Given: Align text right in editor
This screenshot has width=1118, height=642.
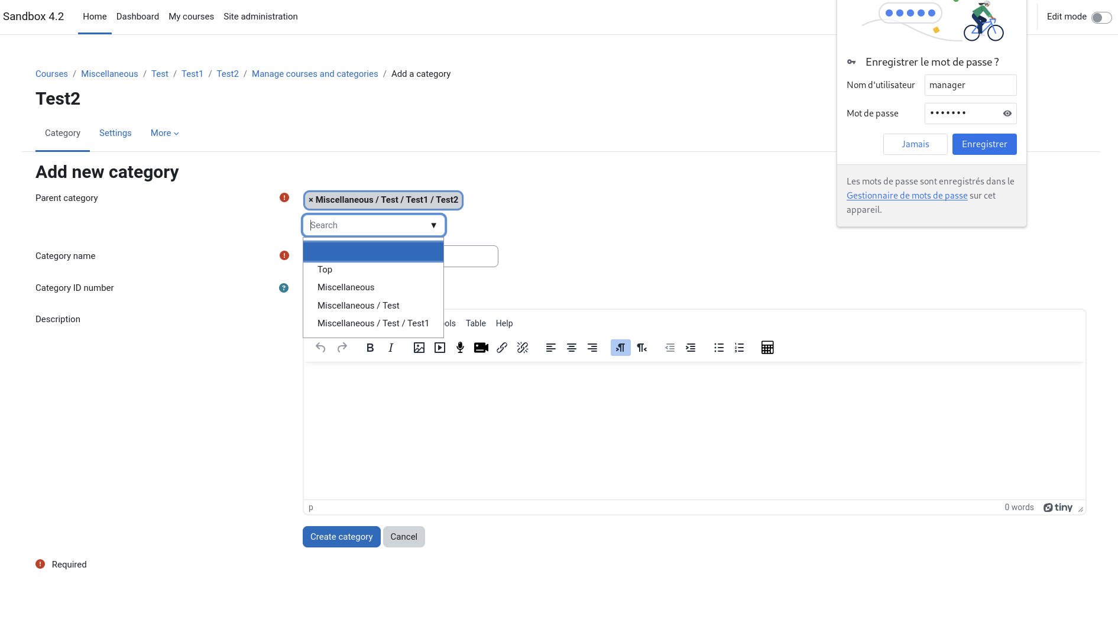Looking at the screenshot, I should pos(592,348).
